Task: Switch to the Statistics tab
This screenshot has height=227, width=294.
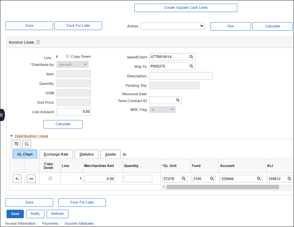Action: coord(86,154)
